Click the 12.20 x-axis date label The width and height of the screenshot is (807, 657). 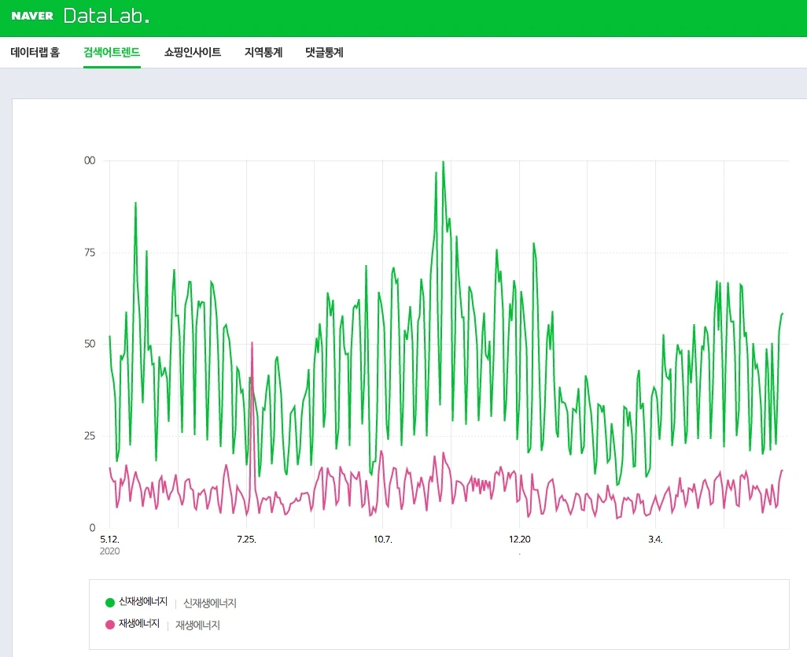coord(520,539)
